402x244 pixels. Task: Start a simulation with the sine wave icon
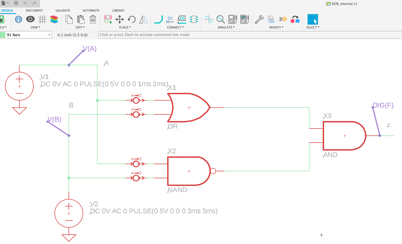[208, 19]
